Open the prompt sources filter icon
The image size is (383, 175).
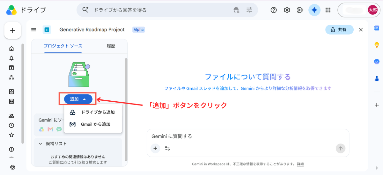pyautogui.click(x=167, y=148)
